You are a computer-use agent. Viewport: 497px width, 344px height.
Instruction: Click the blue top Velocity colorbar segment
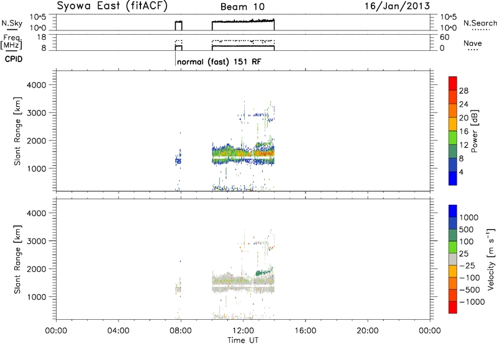[453, 211]
